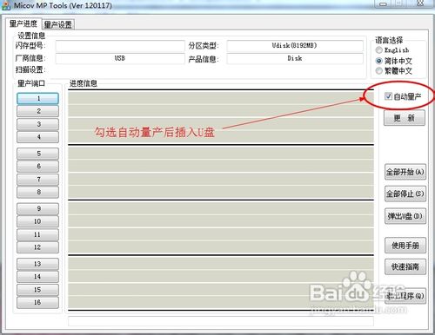Click 全部开始 (A) button

pyautogui.click(x=405, y=172)
